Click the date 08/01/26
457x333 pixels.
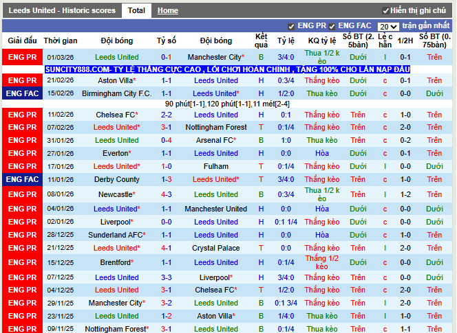point(61,194)
